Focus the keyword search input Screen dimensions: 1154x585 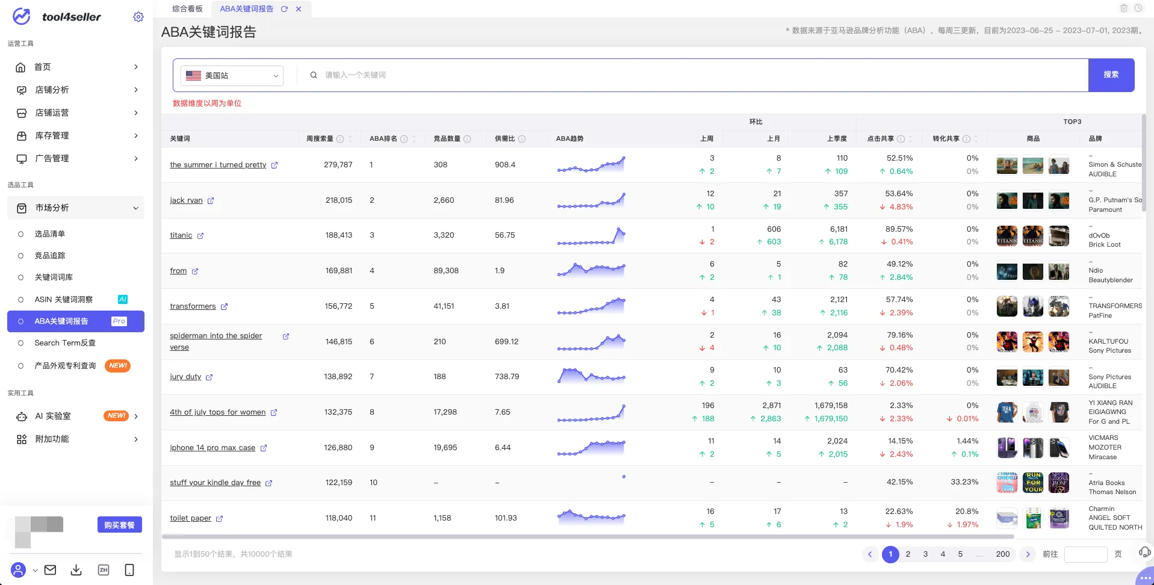pyautogui.click(x=698, y=75)
